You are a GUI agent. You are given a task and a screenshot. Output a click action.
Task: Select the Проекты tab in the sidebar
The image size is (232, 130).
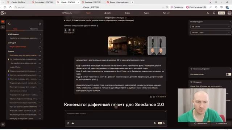click(34, 29)
